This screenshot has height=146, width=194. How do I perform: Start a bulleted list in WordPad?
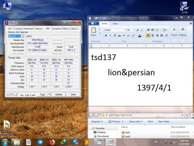pyautogui.click(x=157, y=30)
